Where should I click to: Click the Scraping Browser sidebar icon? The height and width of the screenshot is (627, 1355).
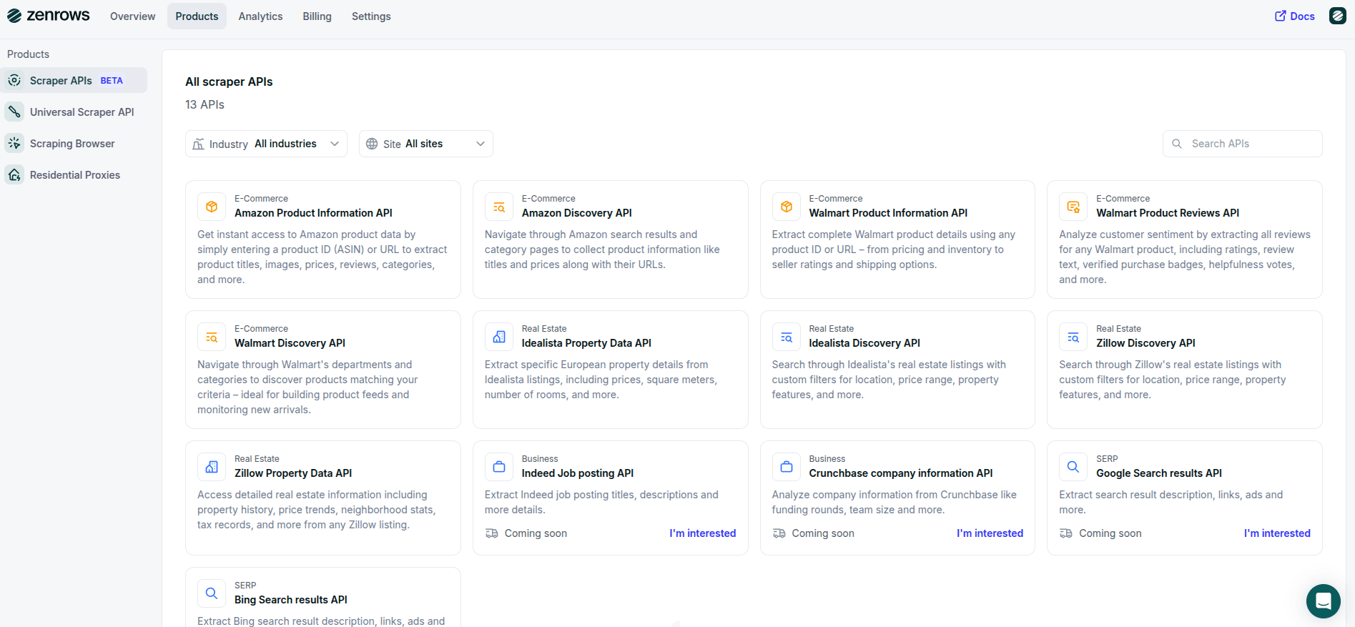[14, 143]
